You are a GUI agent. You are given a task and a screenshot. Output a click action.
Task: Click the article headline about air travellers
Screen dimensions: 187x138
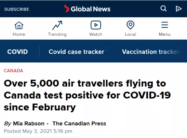coord(87,95)
